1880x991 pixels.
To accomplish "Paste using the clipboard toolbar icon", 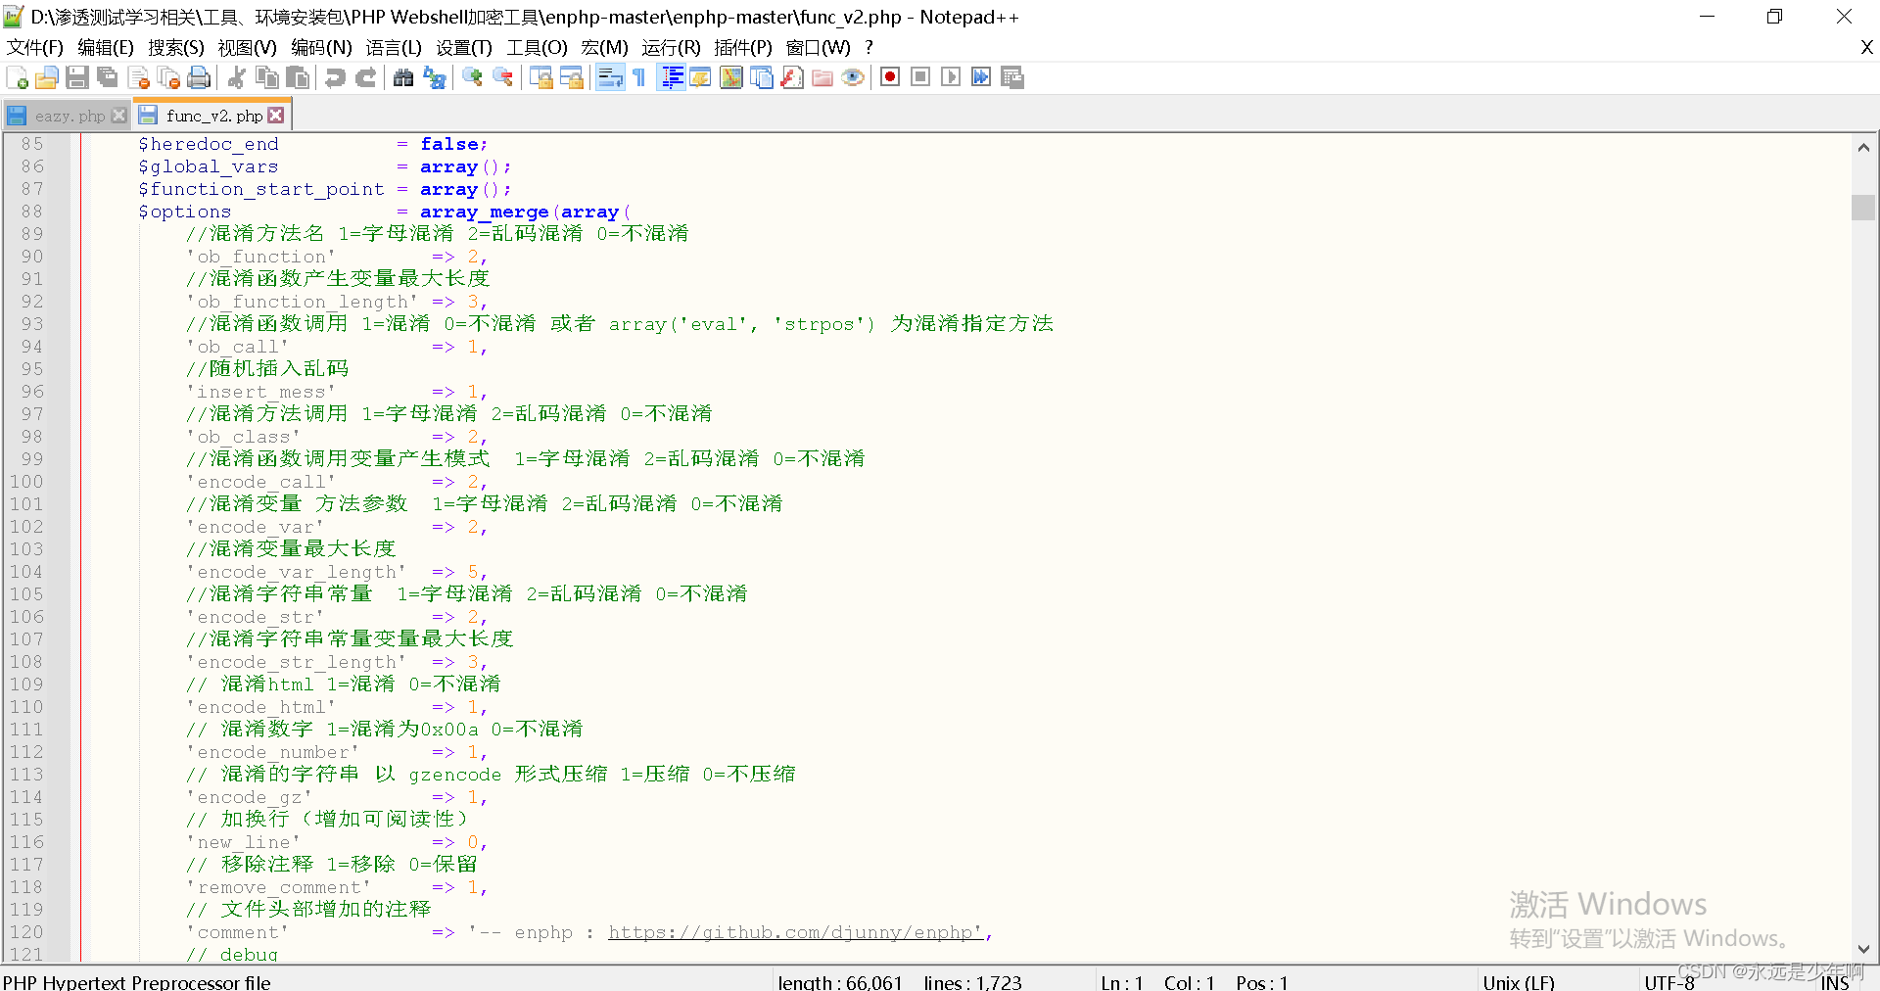I will coord(298,77).
